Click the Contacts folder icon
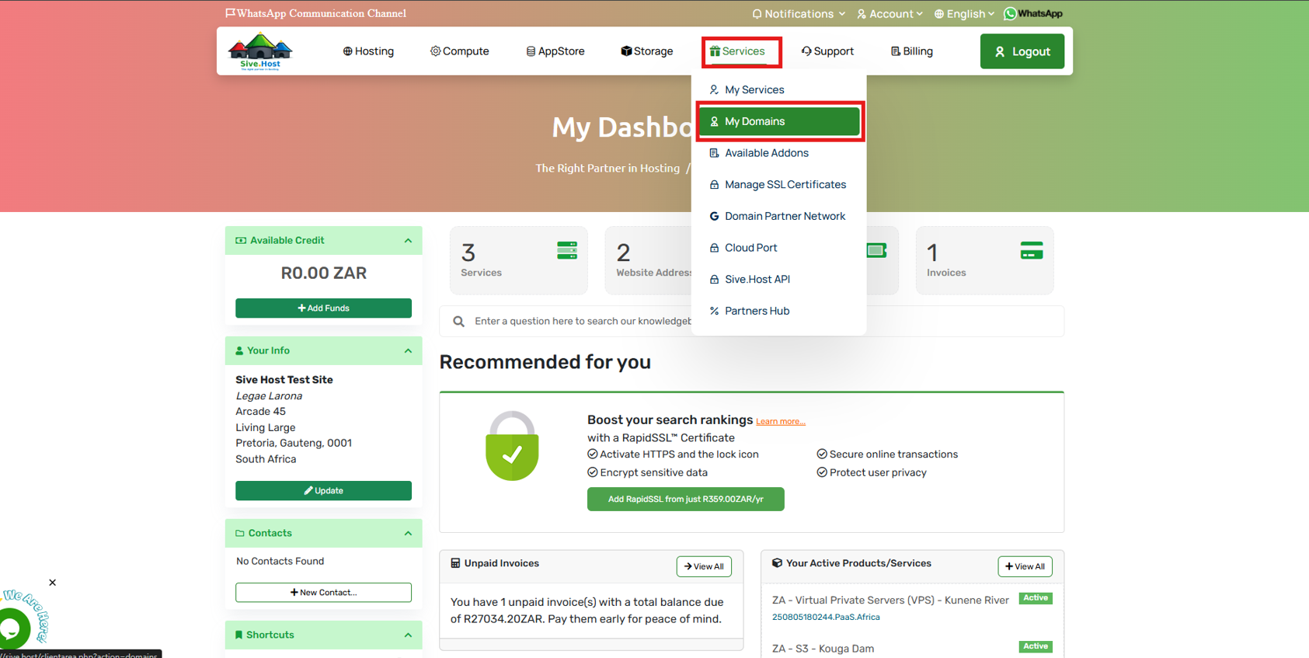The height and width of the screenshot is (658, 1309). (240, 534)
